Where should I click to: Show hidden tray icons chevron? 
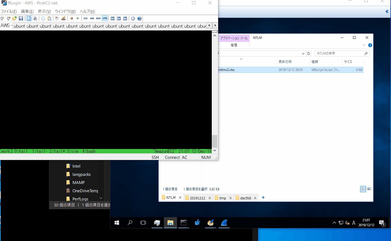coord(334,223)
